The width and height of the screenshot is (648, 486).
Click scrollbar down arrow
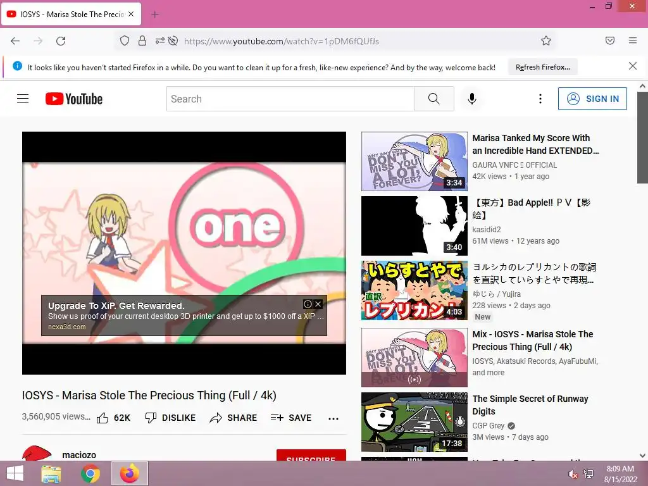(642, 456)
